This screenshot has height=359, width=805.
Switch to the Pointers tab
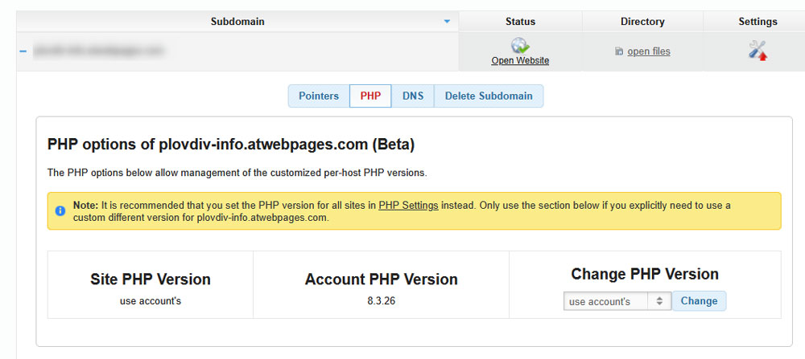click(x=319, y=96)
